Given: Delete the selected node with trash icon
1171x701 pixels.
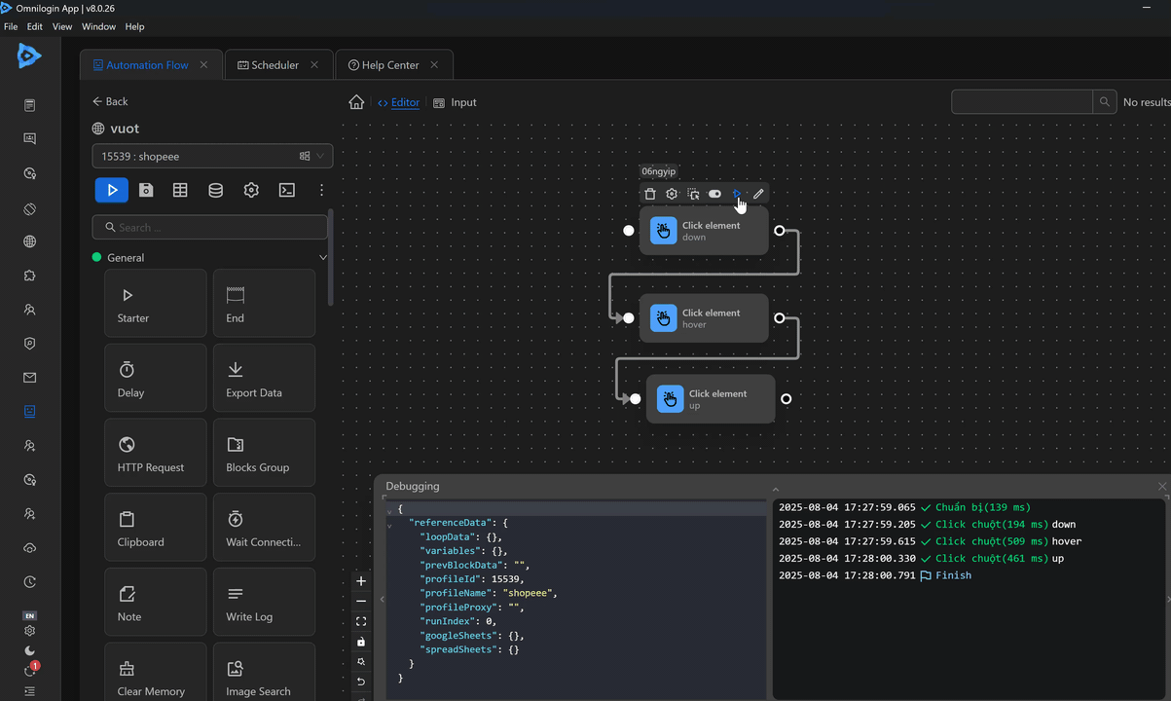Looking at the screenshot, I should point(650,194).
